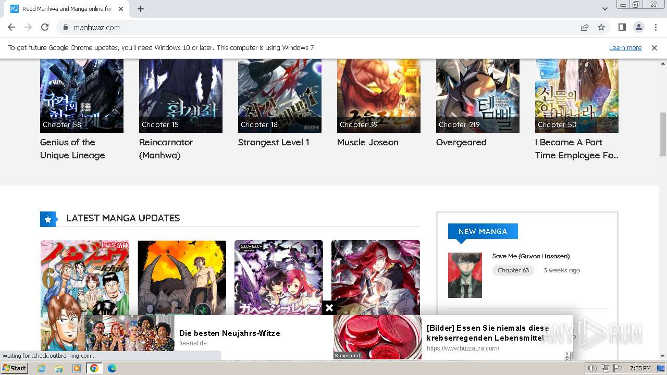
Task: Go back to the previous page
Action: pyautogui.click(x=11, y=27)
